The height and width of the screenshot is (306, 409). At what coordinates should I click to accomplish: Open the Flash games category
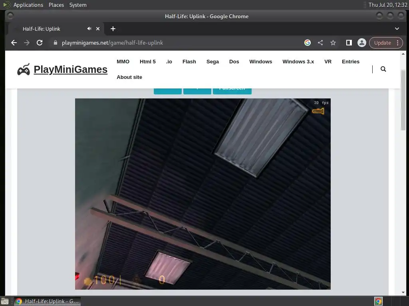click(x=189, y=62)
